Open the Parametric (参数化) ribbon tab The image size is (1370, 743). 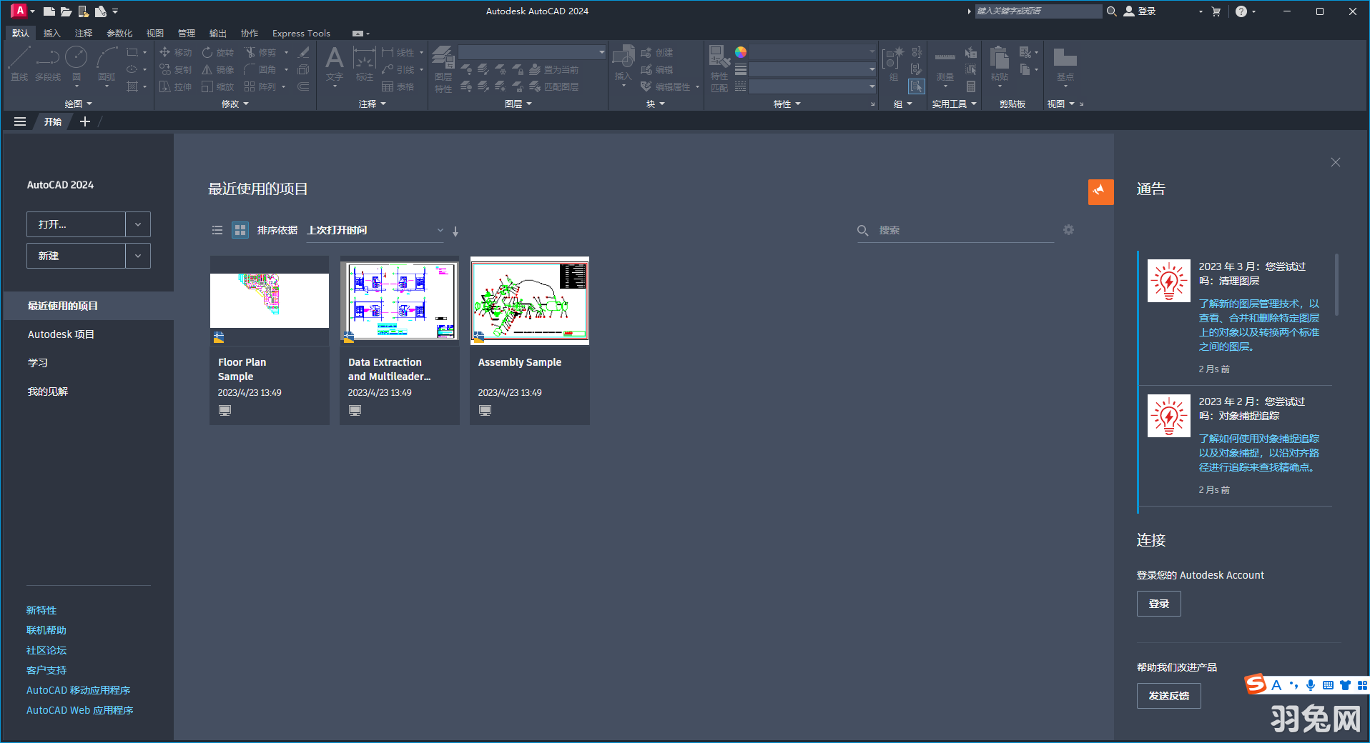click(119, 33)
